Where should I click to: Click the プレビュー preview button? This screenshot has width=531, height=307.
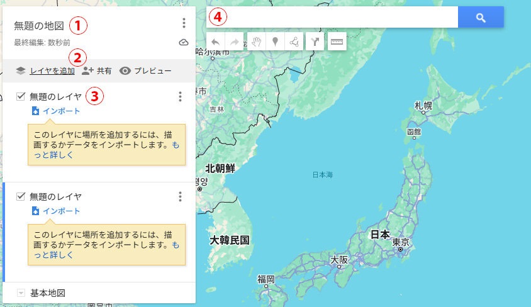[x=146, y=71]
